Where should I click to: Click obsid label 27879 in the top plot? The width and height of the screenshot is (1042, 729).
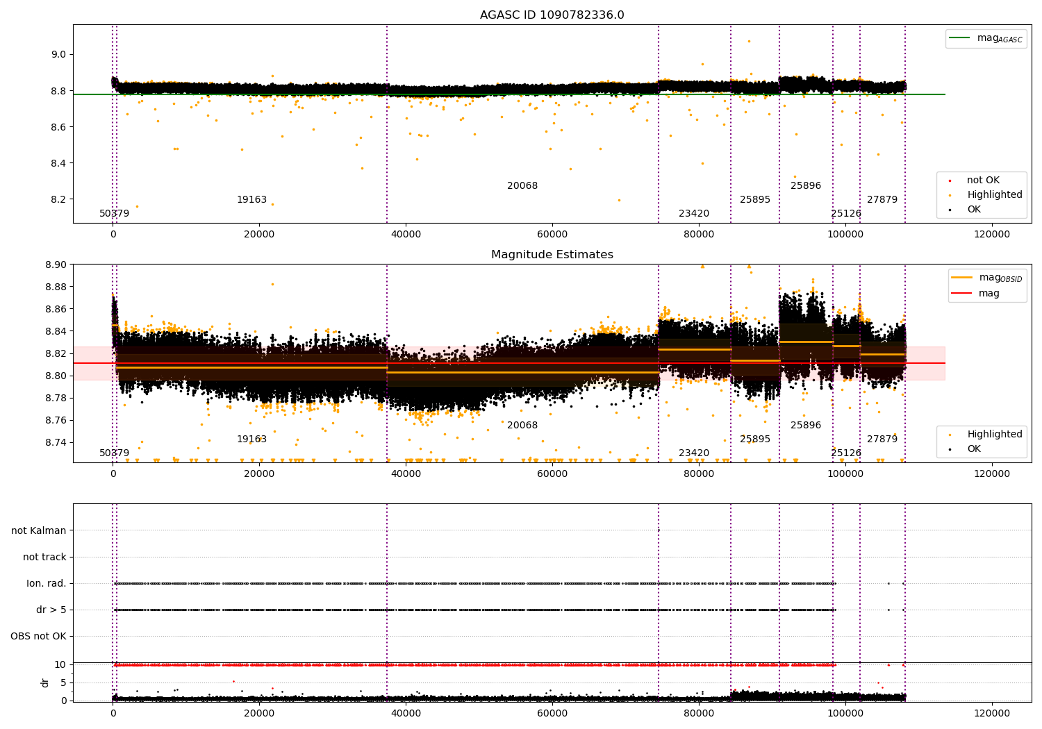tap(882, 199)
